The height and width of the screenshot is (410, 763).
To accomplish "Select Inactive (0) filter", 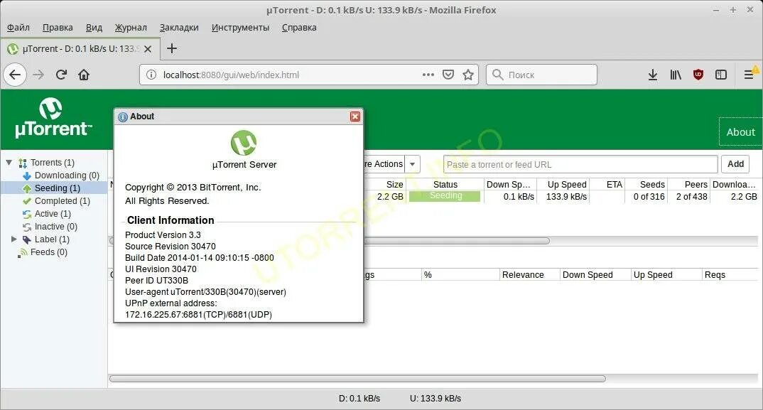I will click(55, 227).
